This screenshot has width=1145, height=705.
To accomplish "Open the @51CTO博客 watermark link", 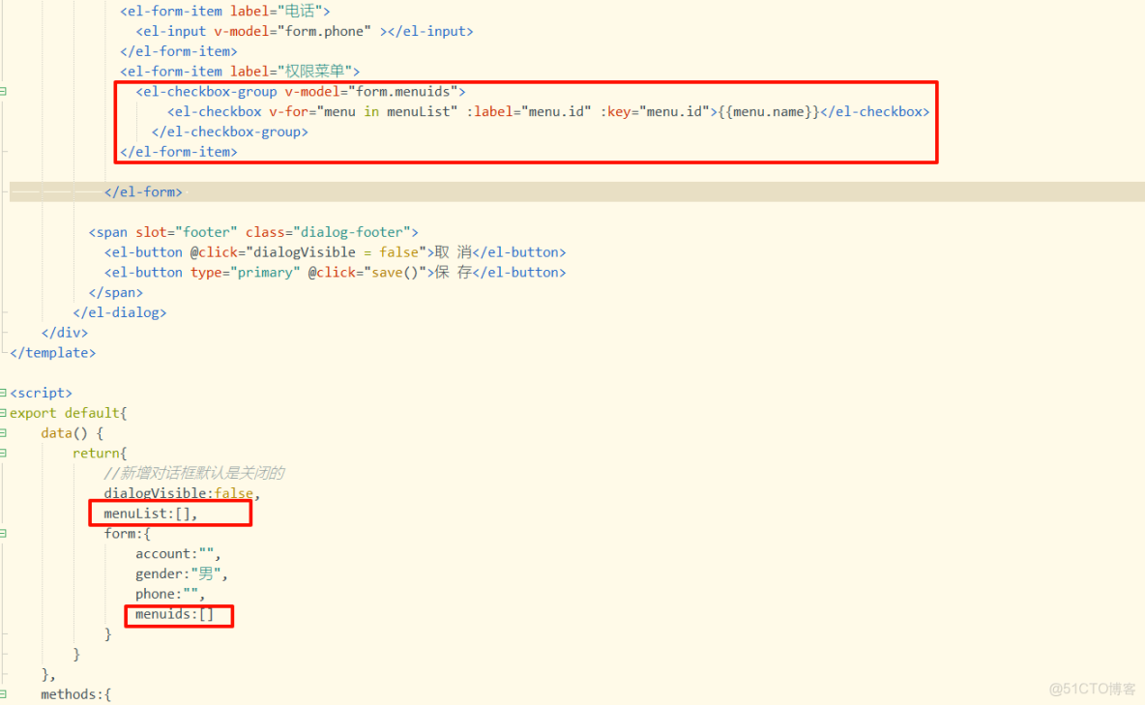I will [x=1092, y=689].
